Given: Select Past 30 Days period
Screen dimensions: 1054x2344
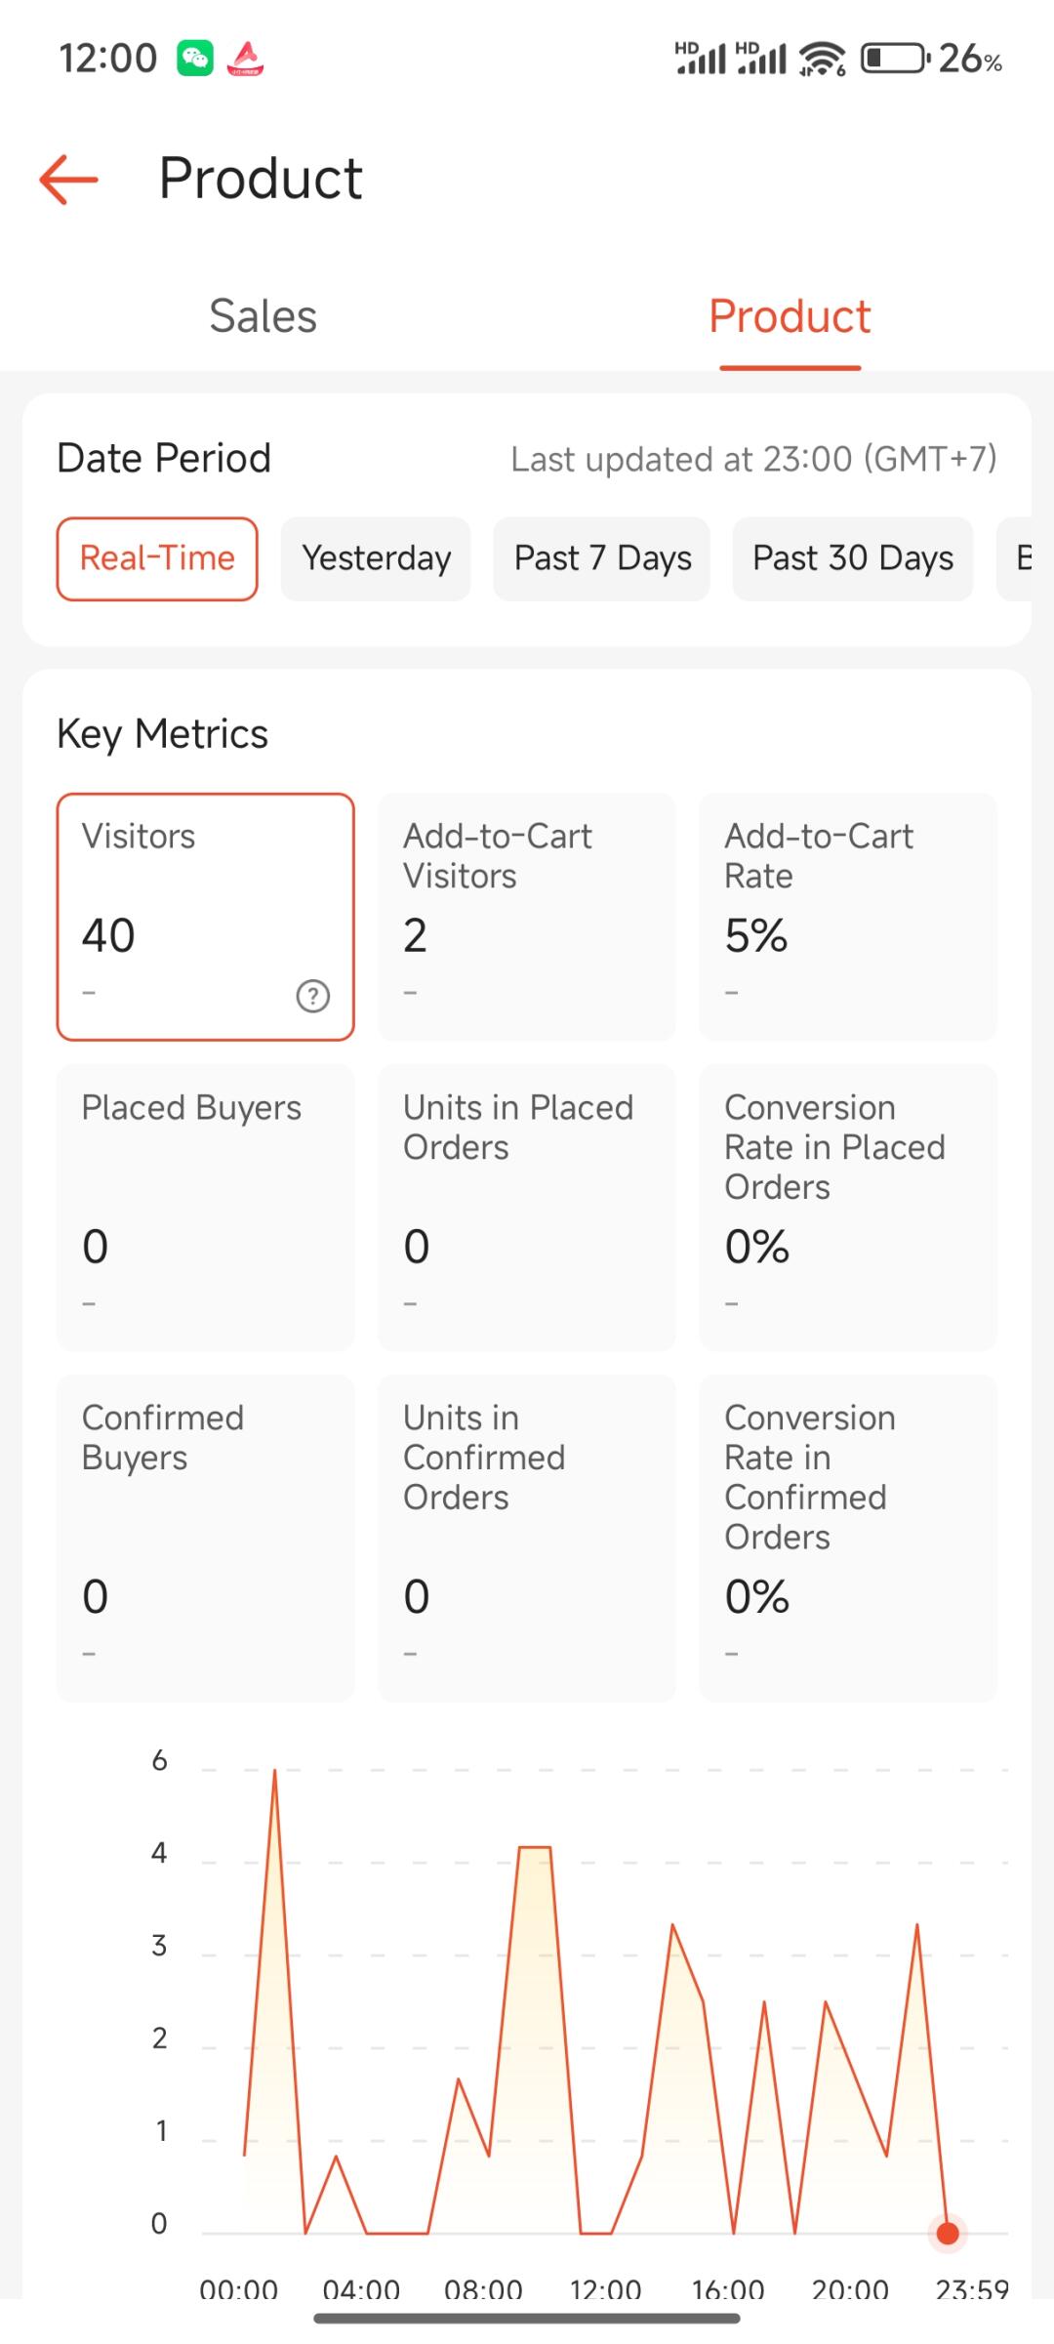Looking at the screenshot, I should 853,558.
